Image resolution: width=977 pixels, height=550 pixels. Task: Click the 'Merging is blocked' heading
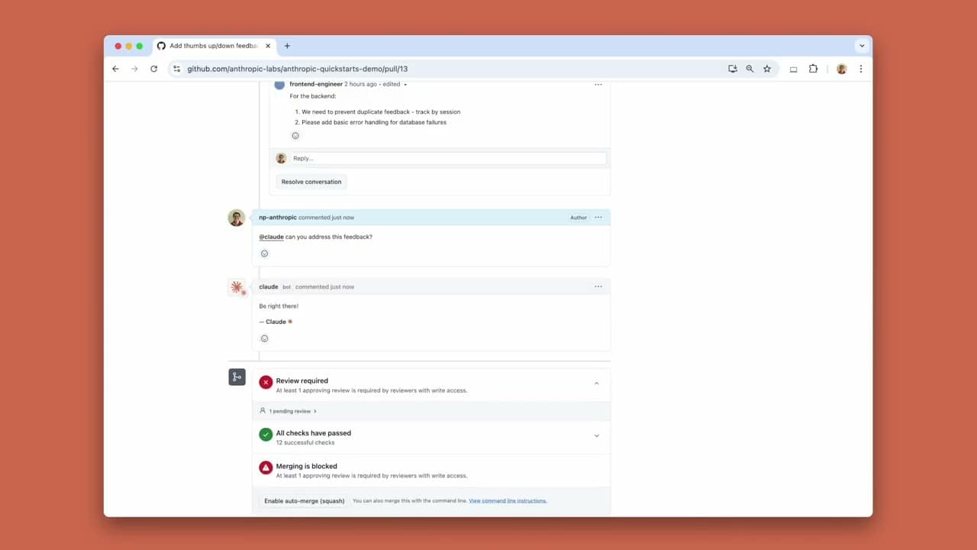click(306, 466)
